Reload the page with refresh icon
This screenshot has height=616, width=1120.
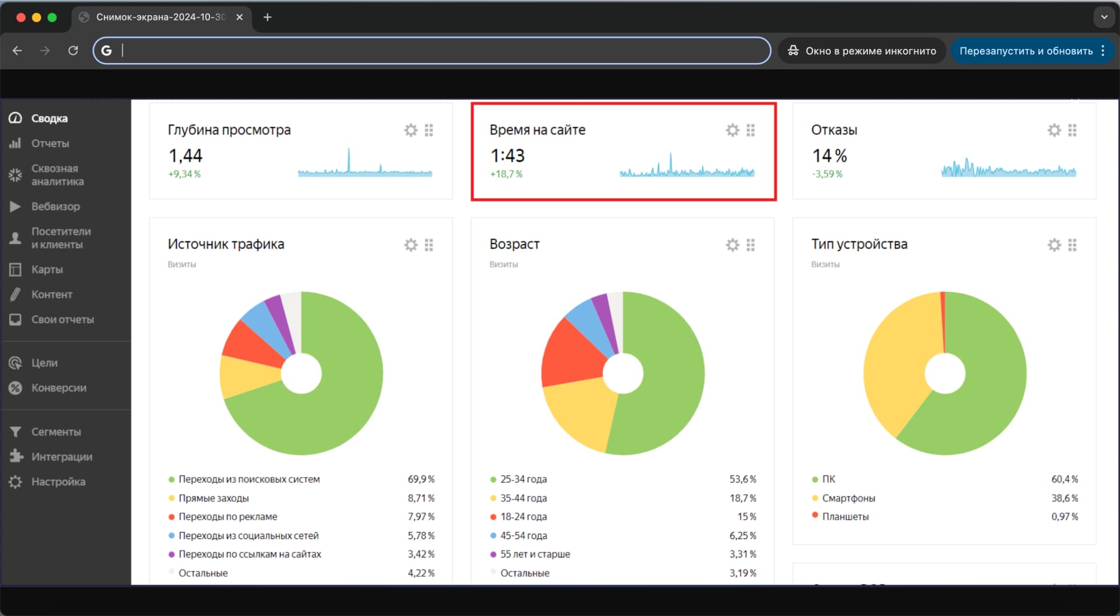tap(73, 51)
